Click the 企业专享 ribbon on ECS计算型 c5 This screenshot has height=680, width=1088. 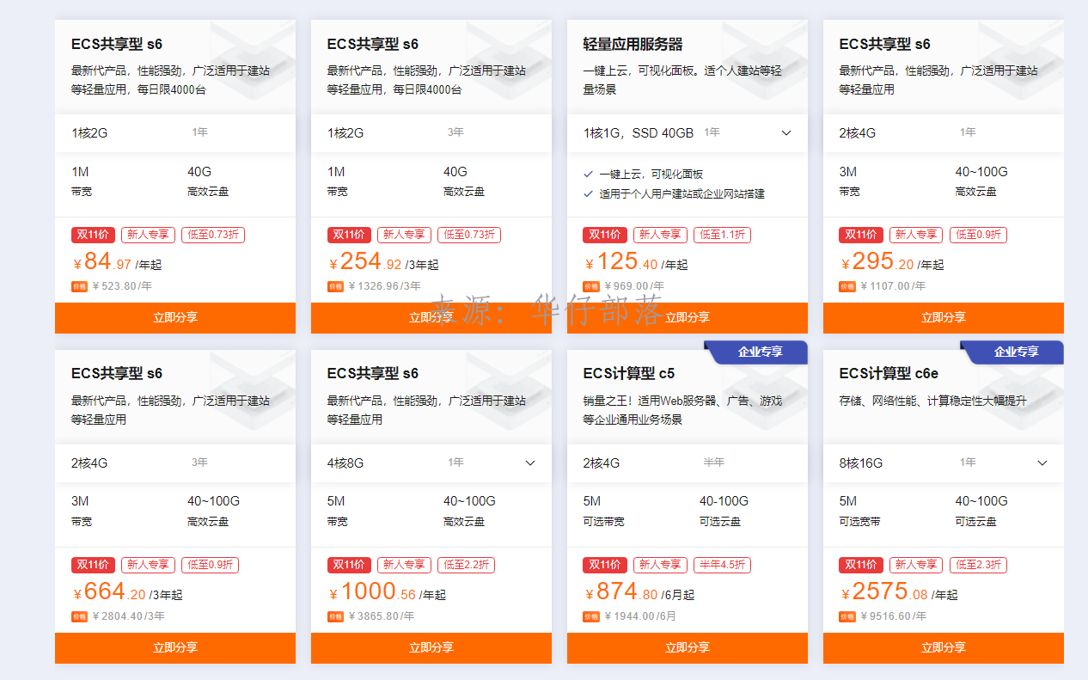(x=757, y=352)
